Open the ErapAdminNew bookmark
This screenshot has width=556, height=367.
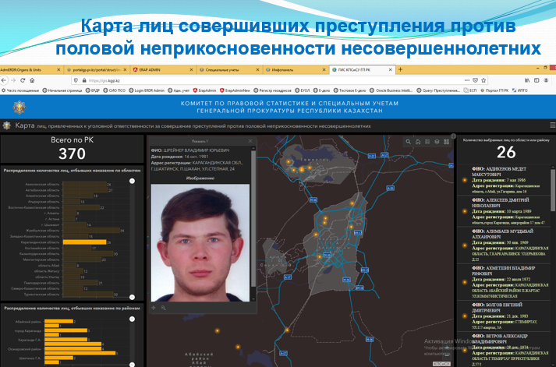pyautogui.click(x=235, y=90)
